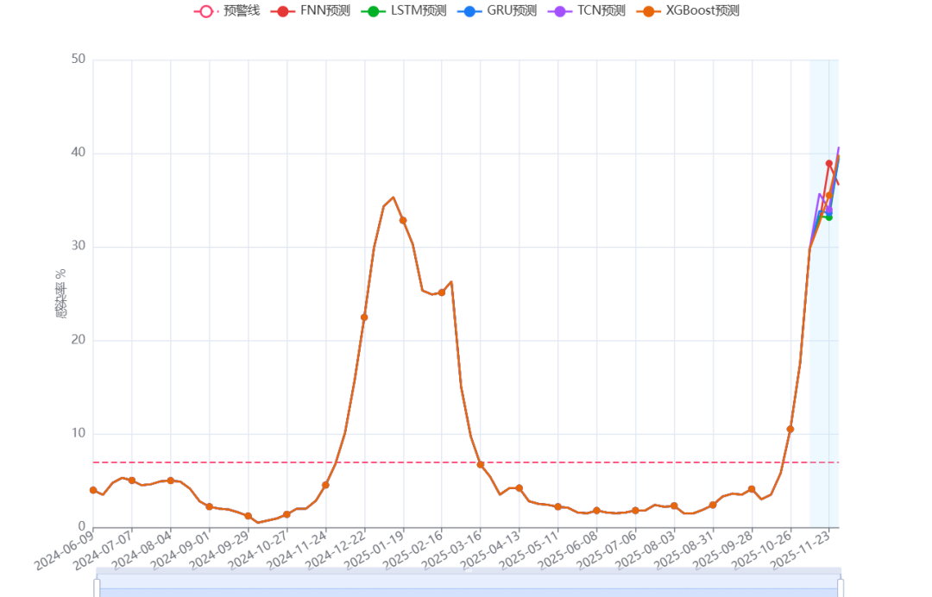Click the red FNN forecast point
Screen dimensions: 932x597
point(829,163)
